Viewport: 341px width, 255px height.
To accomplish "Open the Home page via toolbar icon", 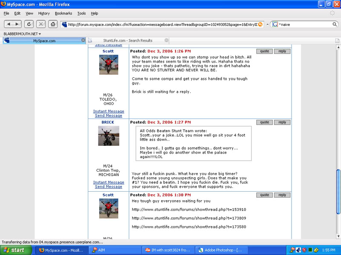I will pos(53,24).
